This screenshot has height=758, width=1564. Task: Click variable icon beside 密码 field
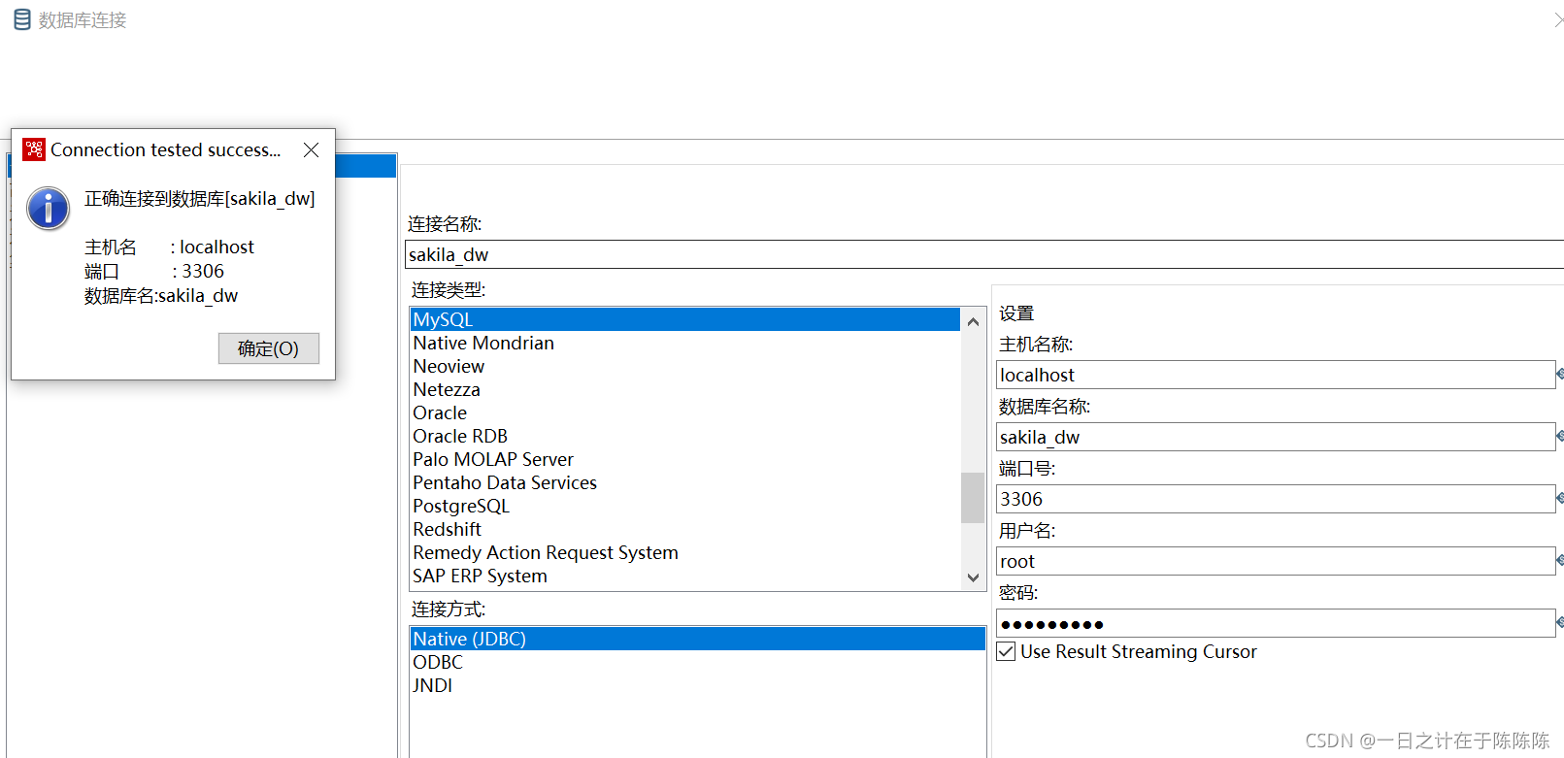coord(1560,622)
